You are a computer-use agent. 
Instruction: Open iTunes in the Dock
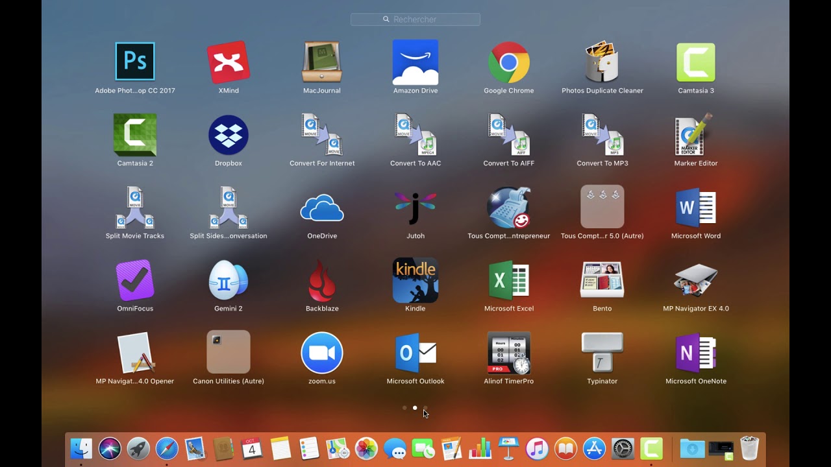pyautogui.click(x=537, y=448)
